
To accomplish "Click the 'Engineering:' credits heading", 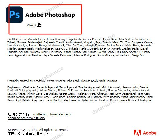I will (x=15, y=87).
